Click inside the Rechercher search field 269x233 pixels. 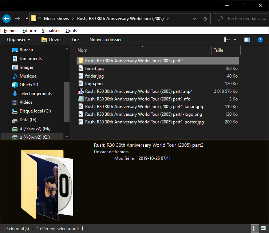242,19
